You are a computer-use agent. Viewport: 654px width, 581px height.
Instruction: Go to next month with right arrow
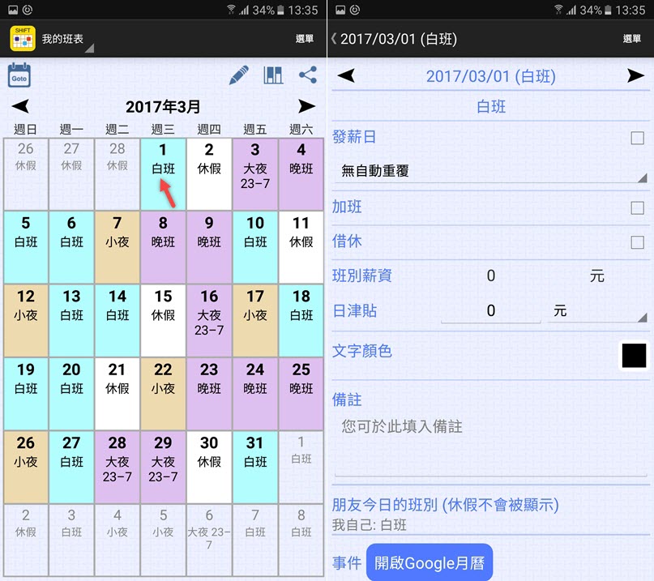pos(306,106)
